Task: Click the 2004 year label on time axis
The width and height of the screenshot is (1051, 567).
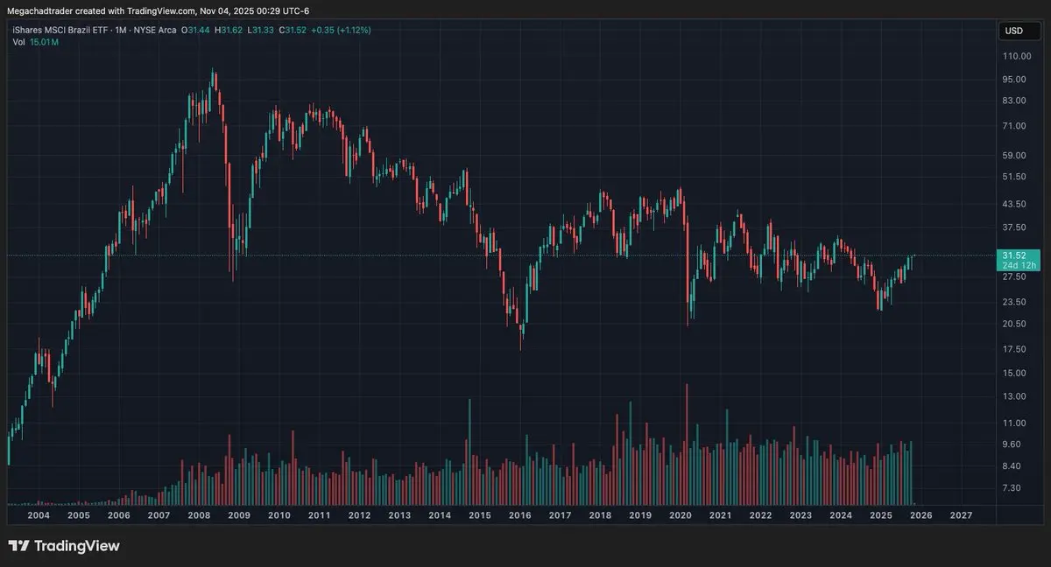Action: [x=39, y=516]
